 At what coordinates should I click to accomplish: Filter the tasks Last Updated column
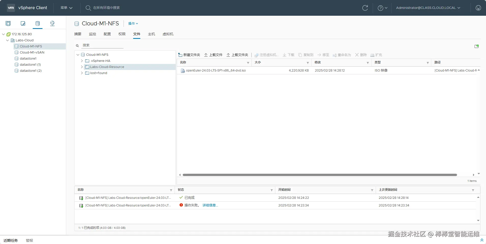coord(473,190)
